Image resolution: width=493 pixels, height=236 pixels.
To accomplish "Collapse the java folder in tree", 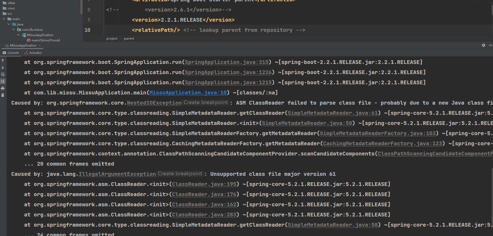I will tap(9, 24).
